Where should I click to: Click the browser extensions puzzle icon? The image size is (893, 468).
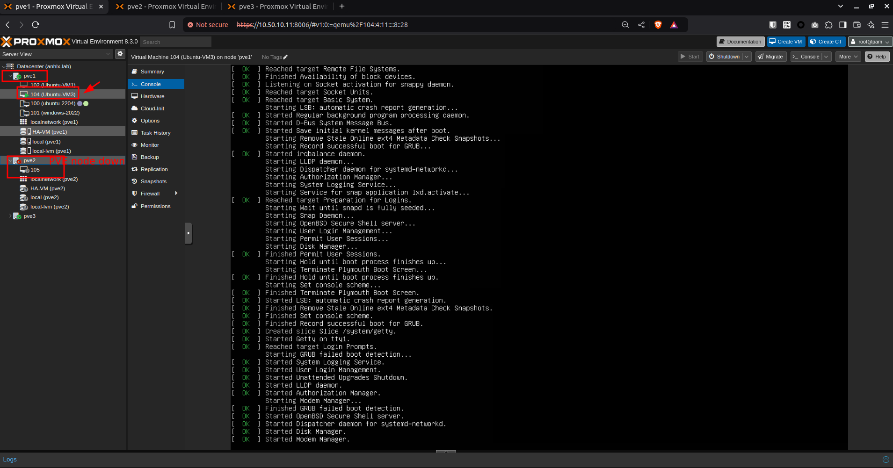(828, 25)
